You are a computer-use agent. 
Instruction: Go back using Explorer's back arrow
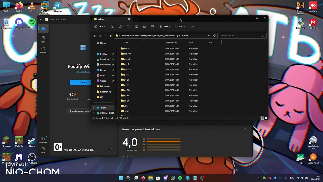(x=95, y=36)
